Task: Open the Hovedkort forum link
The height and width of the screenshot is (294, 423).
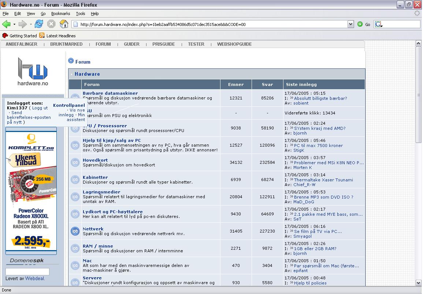Action: click(x=95, y=160)
